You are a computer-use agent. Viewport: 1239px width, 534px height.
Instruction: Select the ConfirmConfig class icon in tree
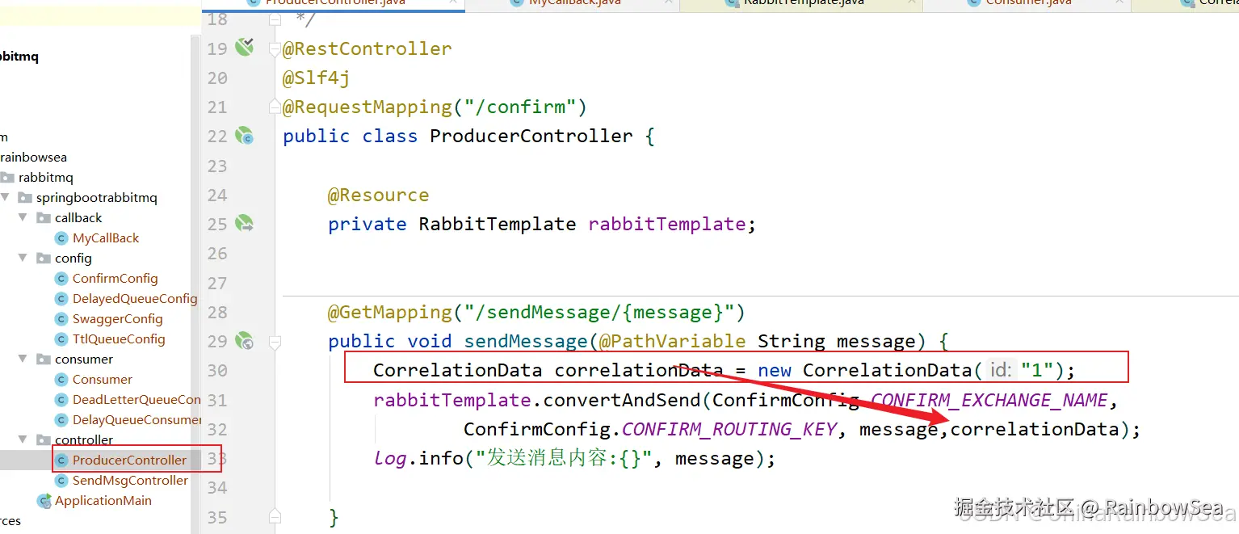(61, 279)
